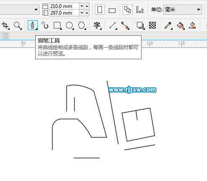Select the Rectangle tool

pos(57,26)
